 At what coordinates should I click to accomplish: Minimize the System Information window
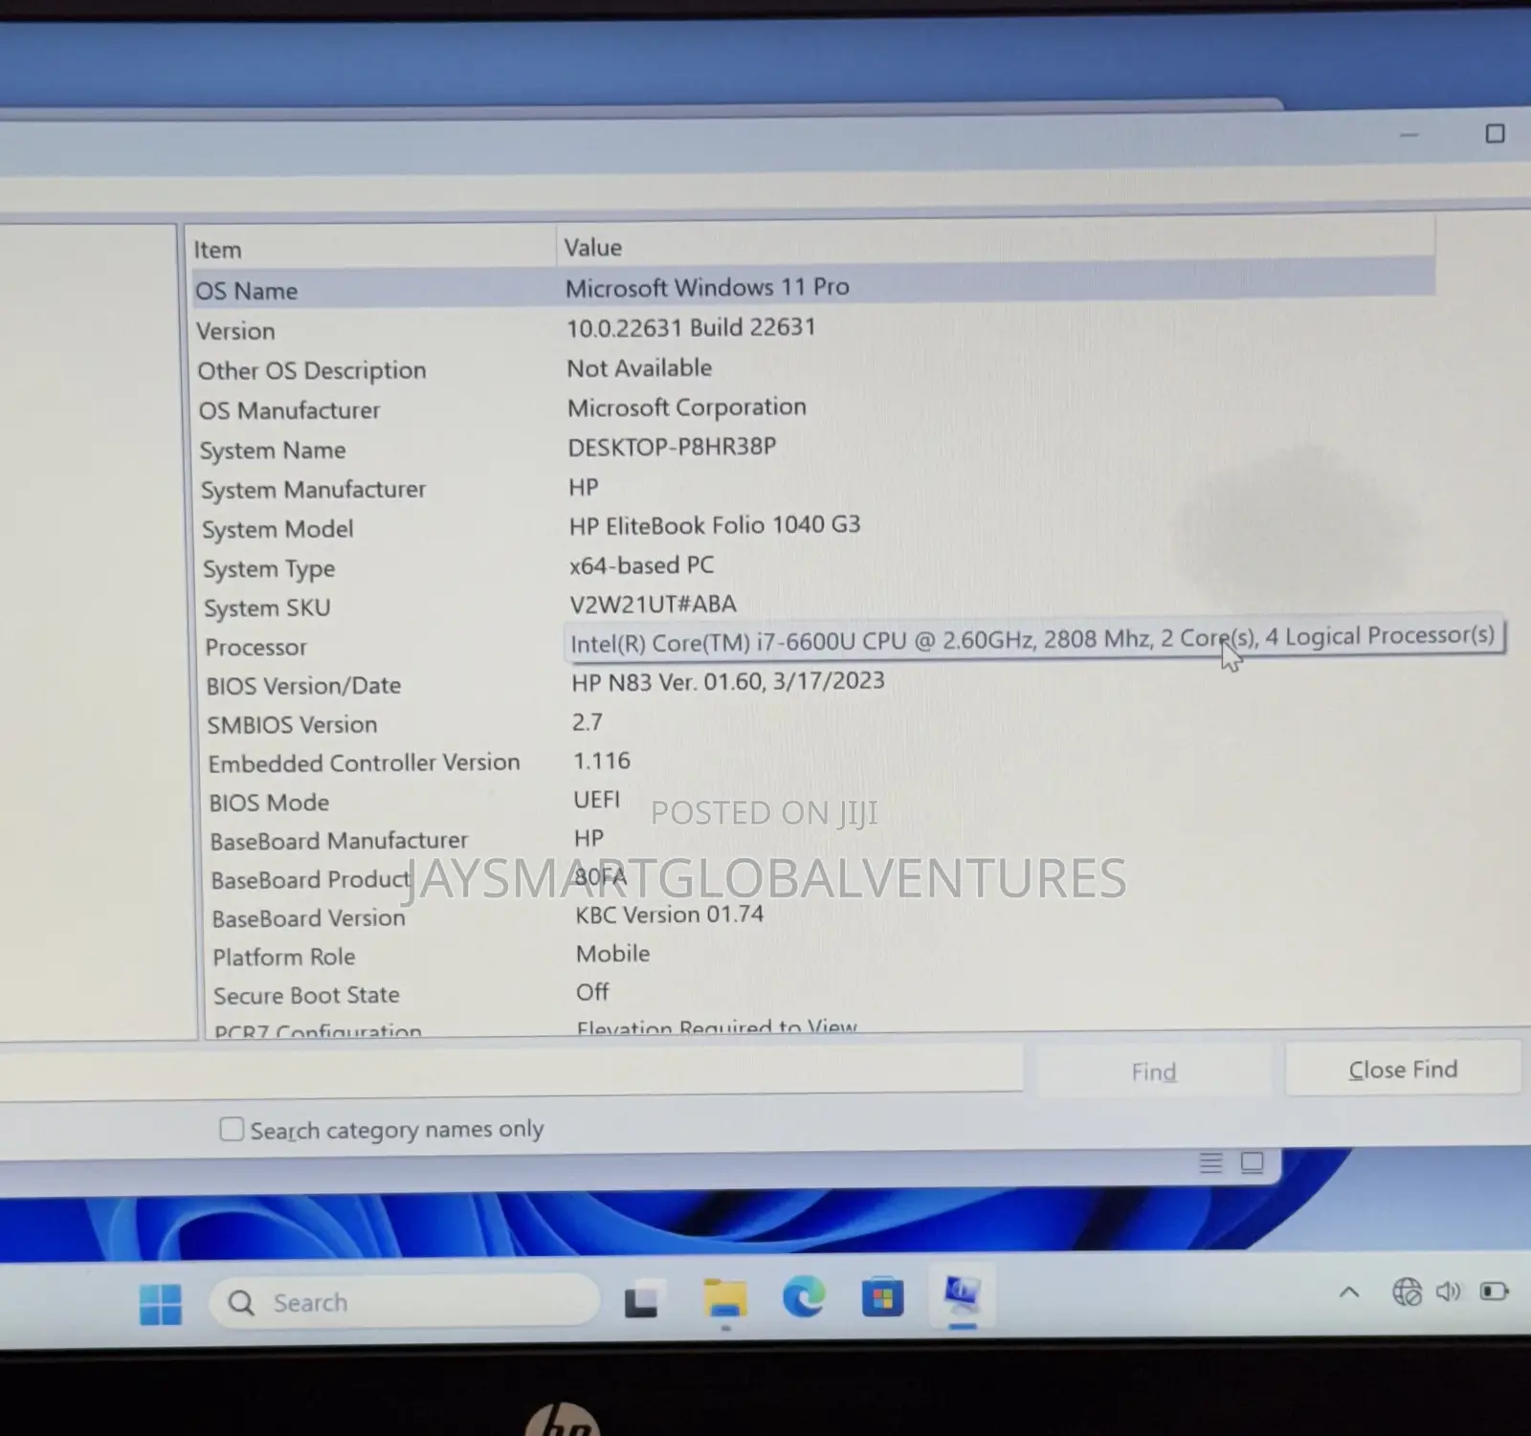tap(1409, 136)
